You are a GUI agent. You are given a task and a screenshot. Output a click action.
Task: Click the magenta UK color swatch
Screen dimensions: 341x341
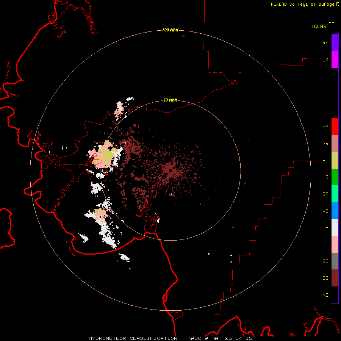[x=335, y=59]
